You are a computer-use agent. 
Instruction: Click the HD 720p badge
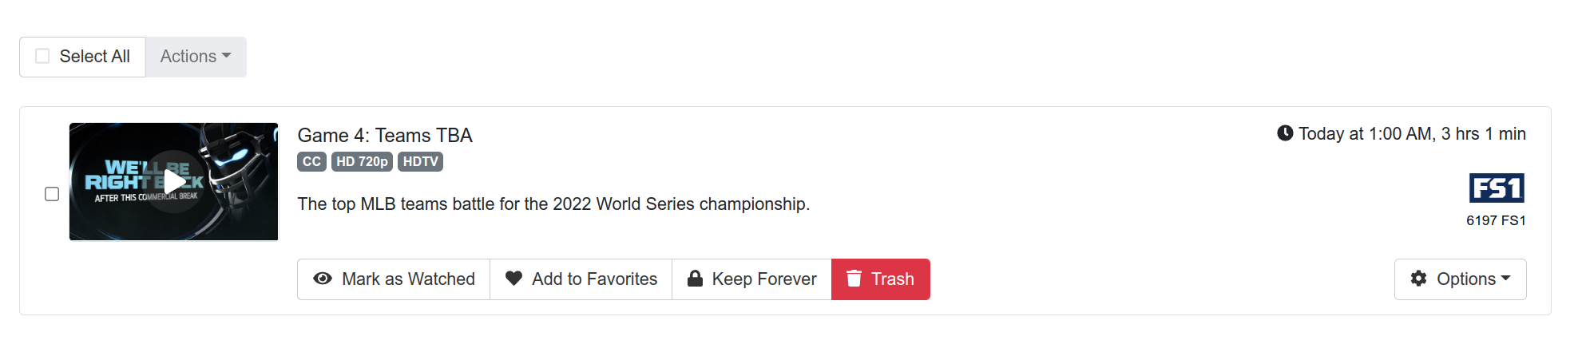pos(362,162)
